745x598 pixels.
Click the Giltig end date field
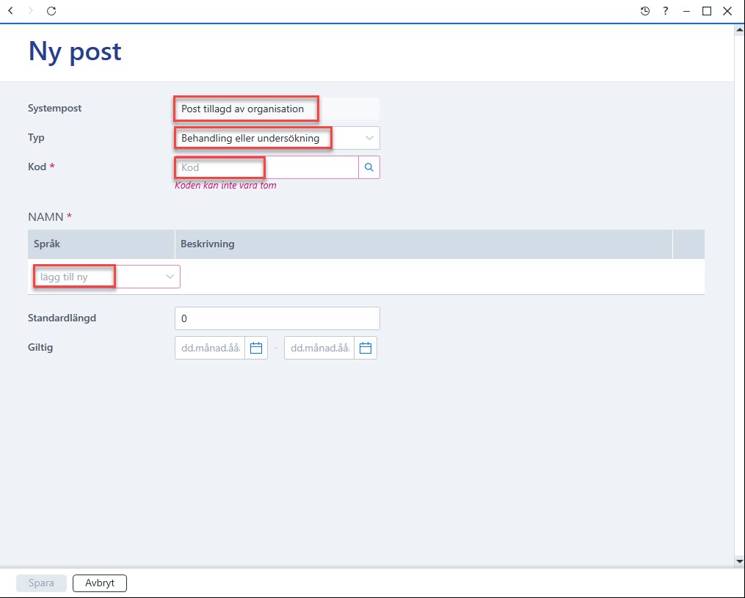(319, 348)
